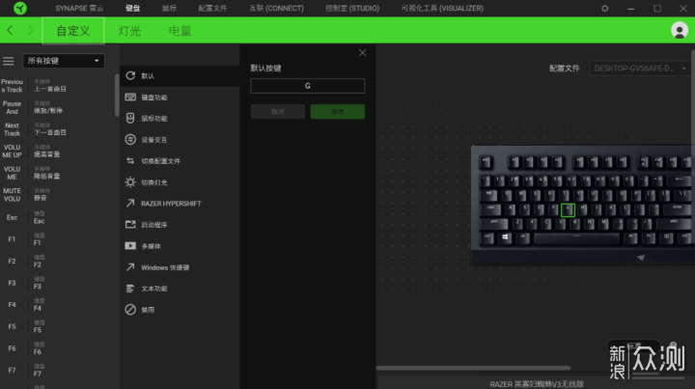Click the Razer logo icon
The height and width of the screenshot is (389, 695).
(x=20, y=8)
